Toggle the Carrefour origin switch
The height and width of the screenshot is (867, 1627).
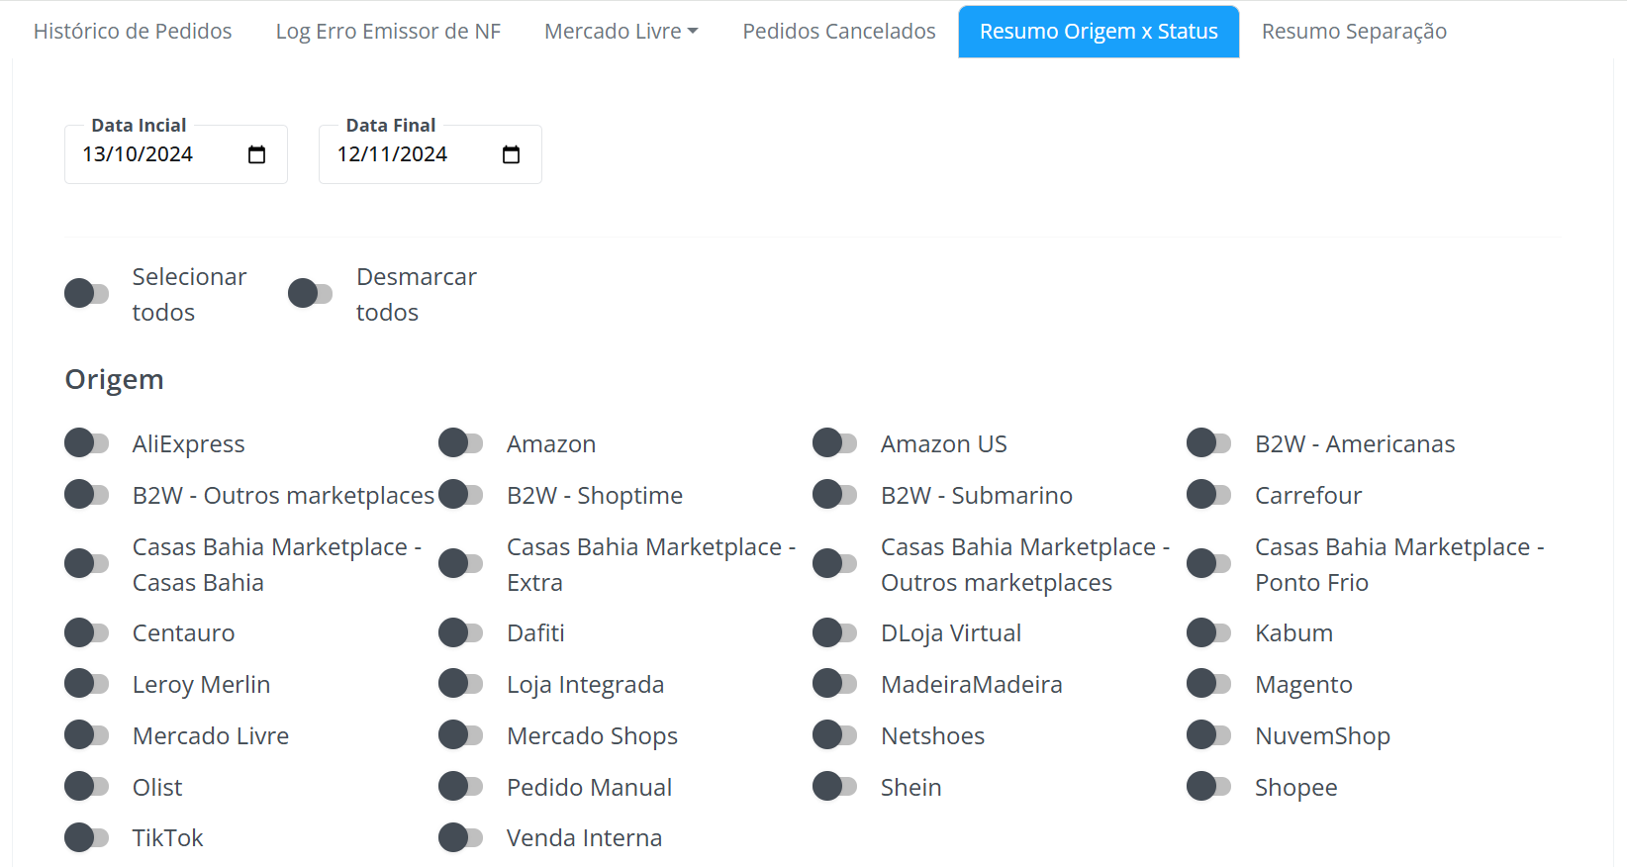1209,495
